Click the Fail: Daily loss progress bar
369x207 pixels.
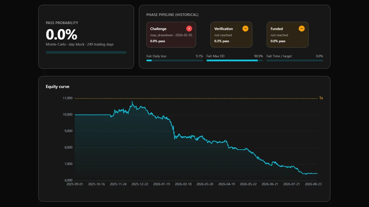174,60
